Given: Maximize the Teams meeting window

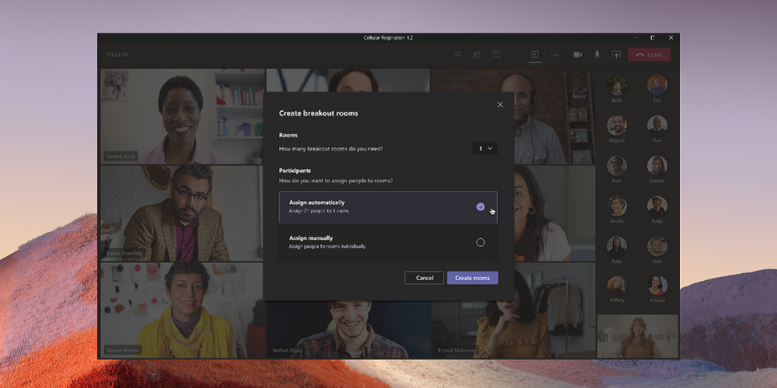Looking at the screenshot, I should click(653, 37).
